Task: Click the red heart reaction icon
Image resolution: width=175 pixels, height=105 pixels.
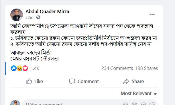Action: (x=25, y=68)
